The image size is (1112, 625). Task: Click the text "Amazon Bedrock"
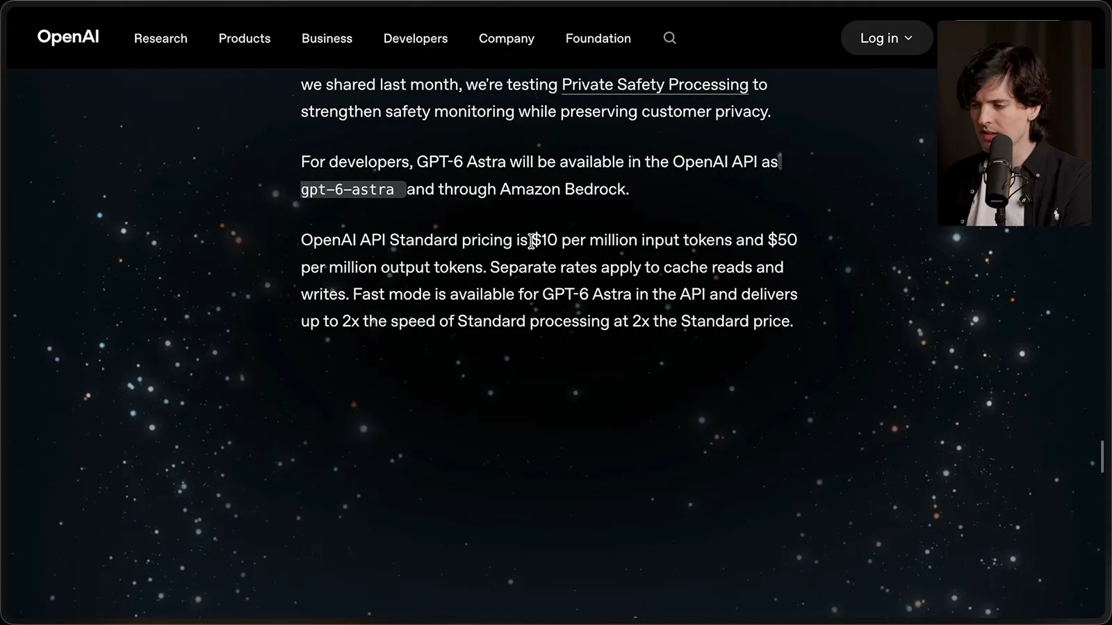562,189
